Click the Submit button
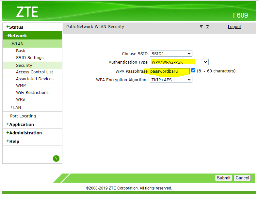 coord(223,178)
